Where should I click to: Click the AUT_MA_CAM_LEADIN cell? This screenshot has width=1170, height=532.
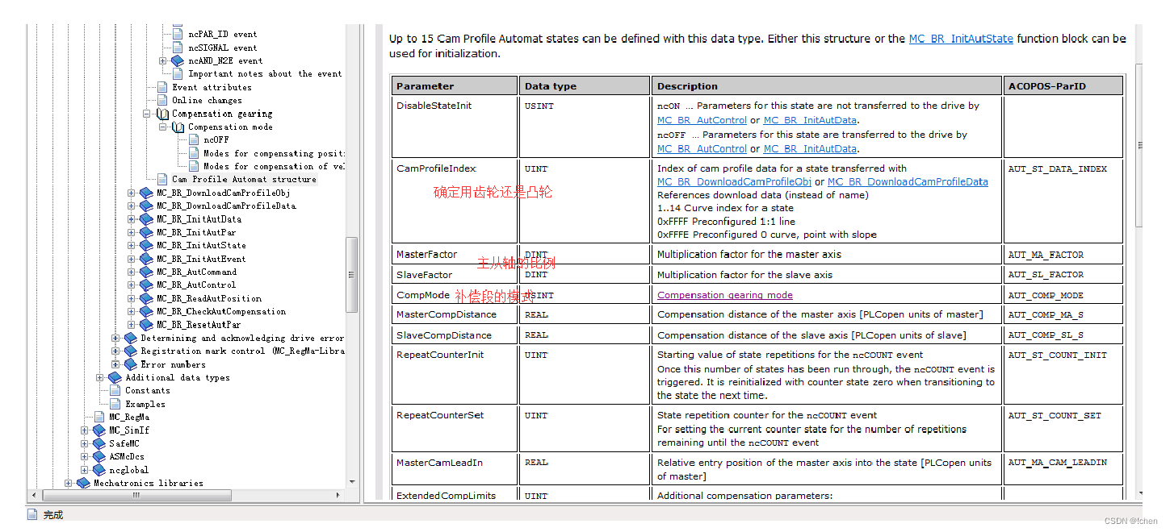point(1063,469)
